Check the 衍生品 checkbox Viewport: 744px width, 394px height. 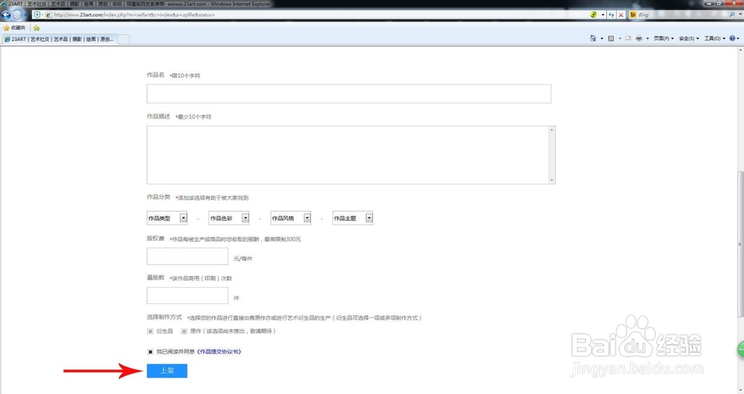(x=150, y=332)
